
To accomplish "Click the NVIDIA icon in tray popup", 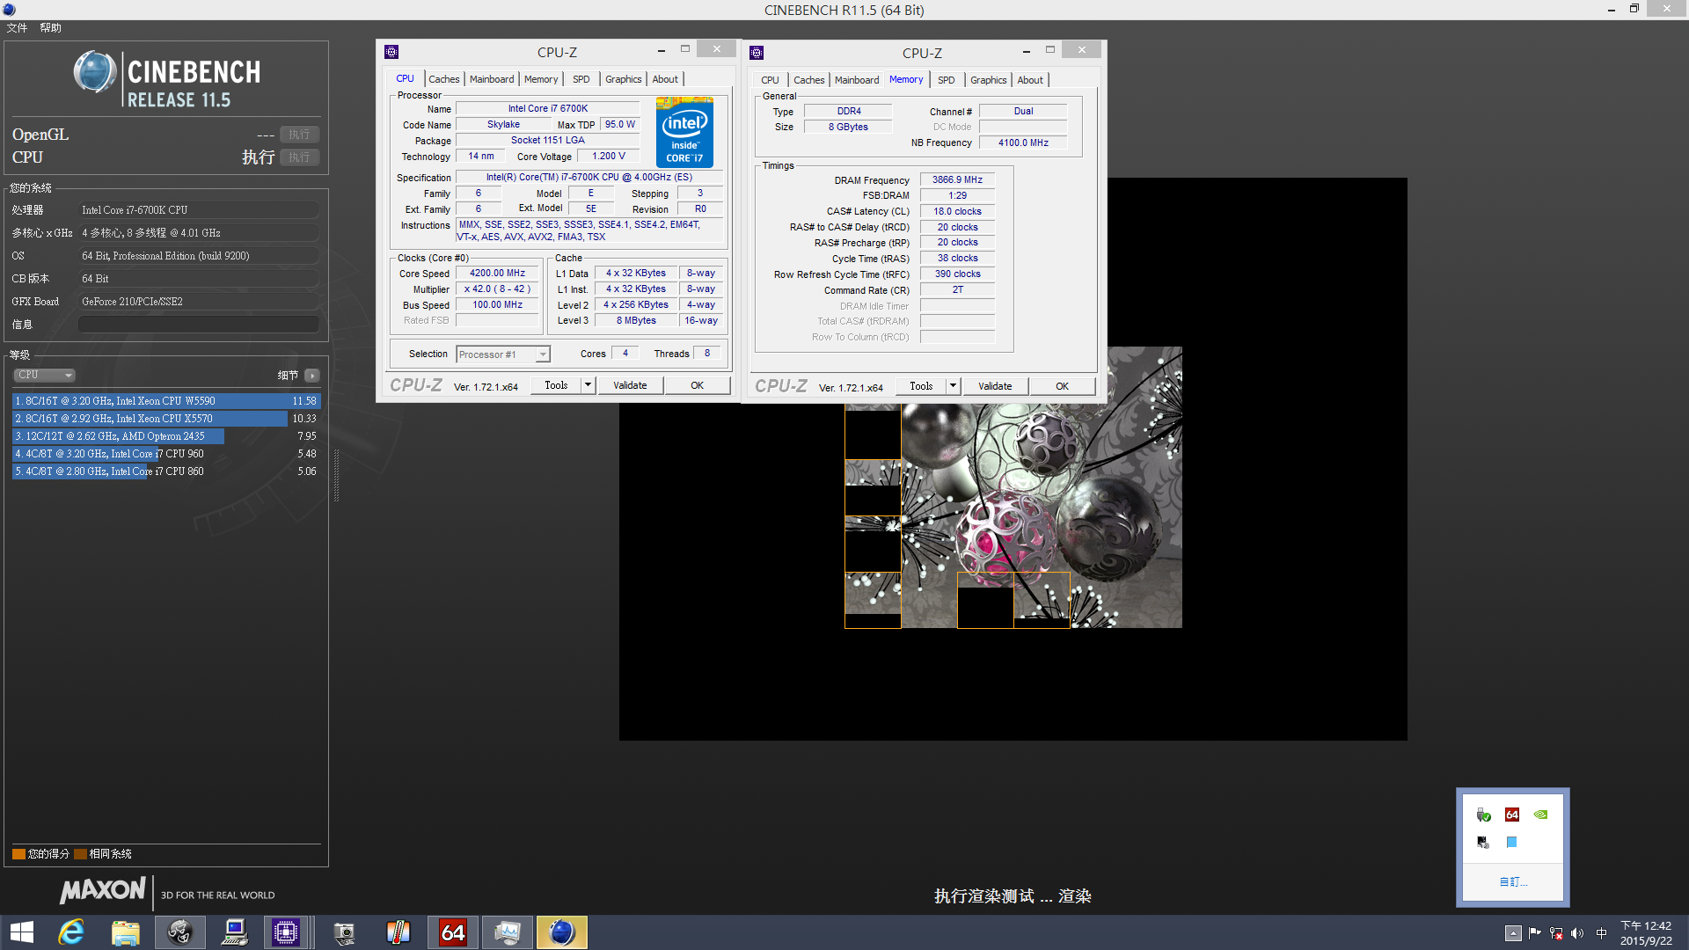I will 1540,815.
